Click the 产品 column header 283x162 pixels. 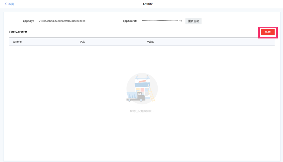[x=82, y=42]
